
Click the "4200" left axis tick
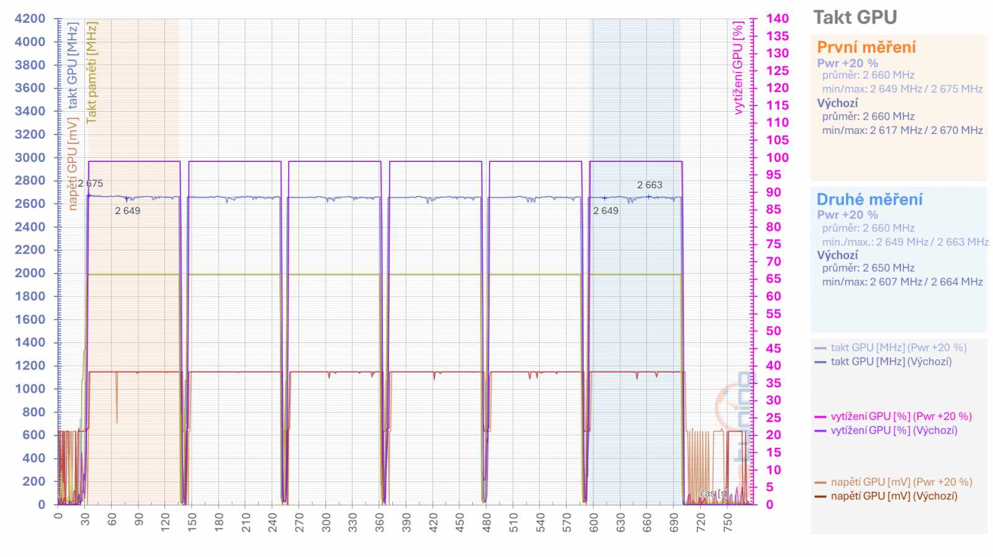point(30,19)
